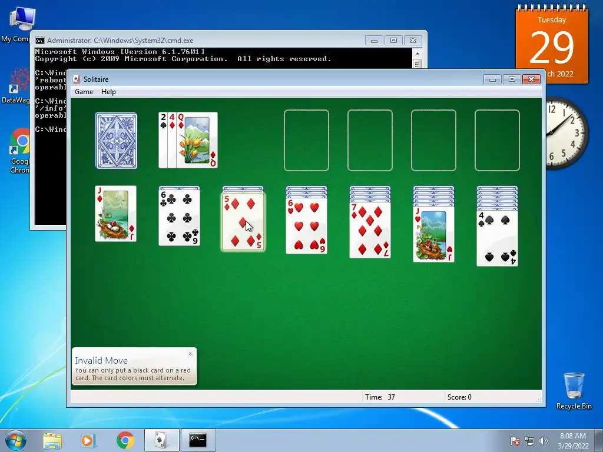Click the cmd.exe window title bar icon
The image size is (603, 452).
pos(39,41)
